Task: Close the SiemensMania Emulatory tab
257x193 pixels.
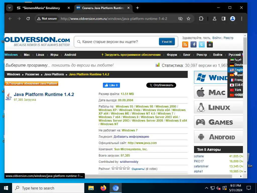Action: pos(69,8)
